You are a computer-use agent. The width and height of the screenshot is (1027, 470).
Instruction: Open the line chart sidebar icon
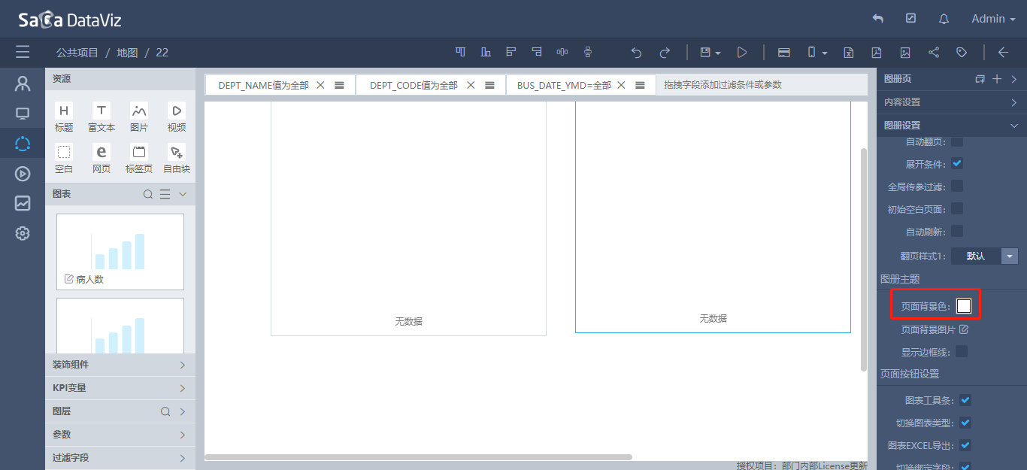(x=23, y=203)
